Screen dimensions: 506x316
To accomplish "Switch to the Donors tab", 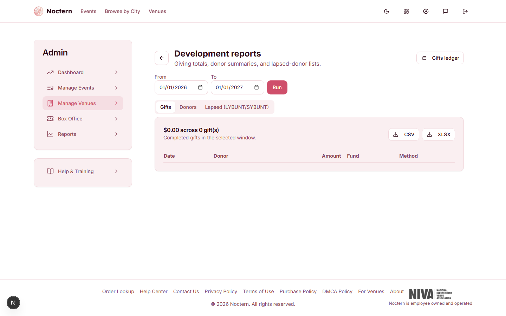I will (x=188, y=107).
